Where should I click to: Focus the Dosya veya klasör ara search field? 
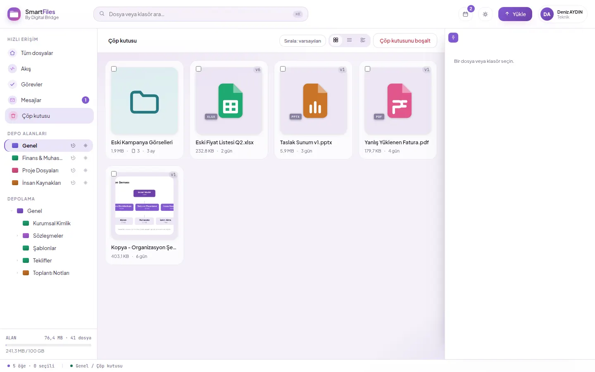201,14
